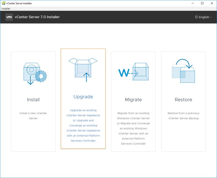Choose the Restore heading text
This screenshot has height=178, width=217.
tap(183, 100)
